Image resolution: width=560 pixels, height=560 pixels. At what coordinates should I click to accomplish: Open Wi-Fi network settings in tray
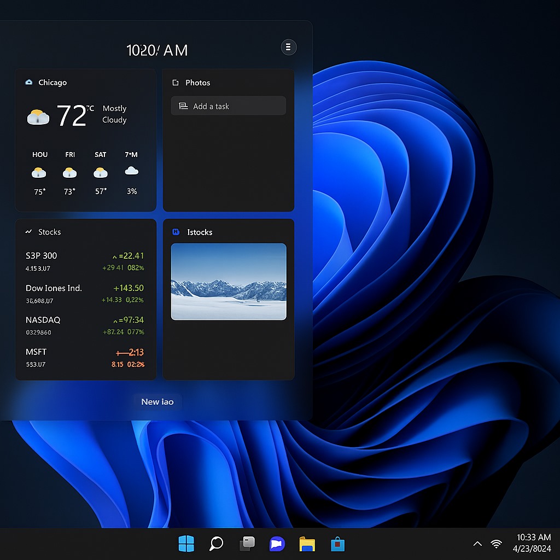[497, 544]
